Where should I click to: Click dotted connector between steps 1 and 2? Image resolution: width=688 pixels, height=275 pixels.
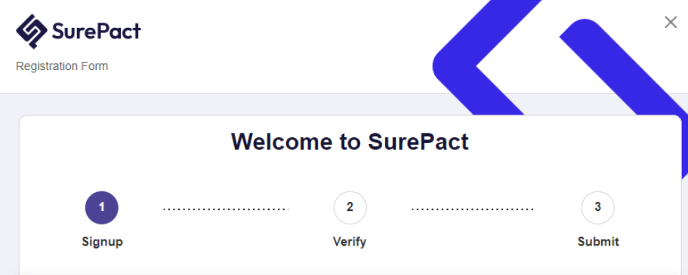pyautogui.click(x=226, y=209)
